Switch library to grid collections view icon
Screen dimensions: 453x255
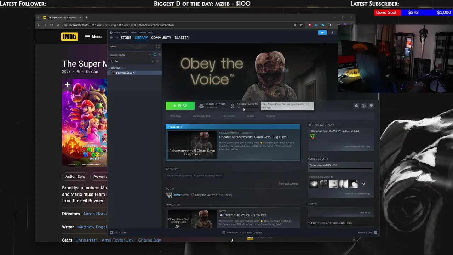point(158,46)
